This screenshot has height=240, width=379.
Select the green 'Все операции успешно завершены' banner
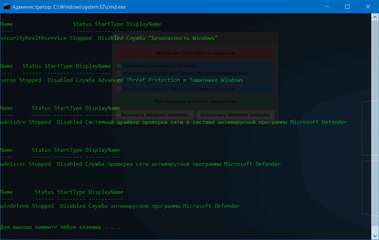pyautogui.click(x=195, y=101)
